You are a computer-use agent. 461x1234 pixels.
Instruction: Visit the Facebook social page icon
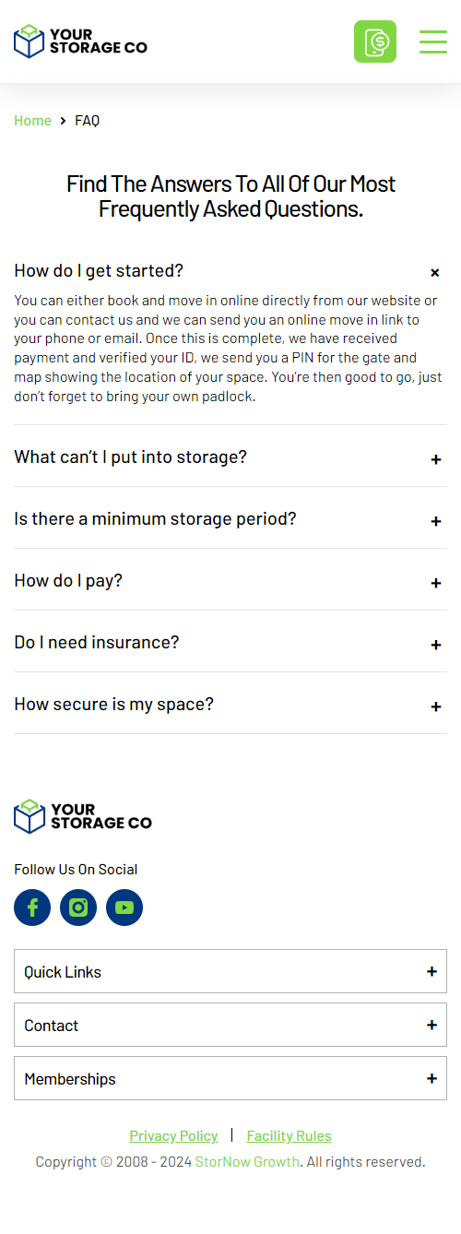[x=32, y=908]
